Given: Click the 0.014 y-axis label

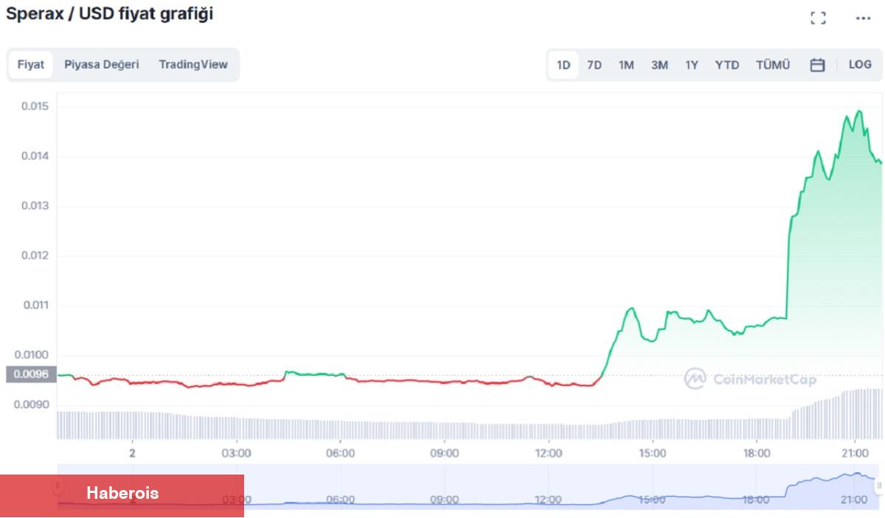Looking at the screenshot, I should (35, 156).
